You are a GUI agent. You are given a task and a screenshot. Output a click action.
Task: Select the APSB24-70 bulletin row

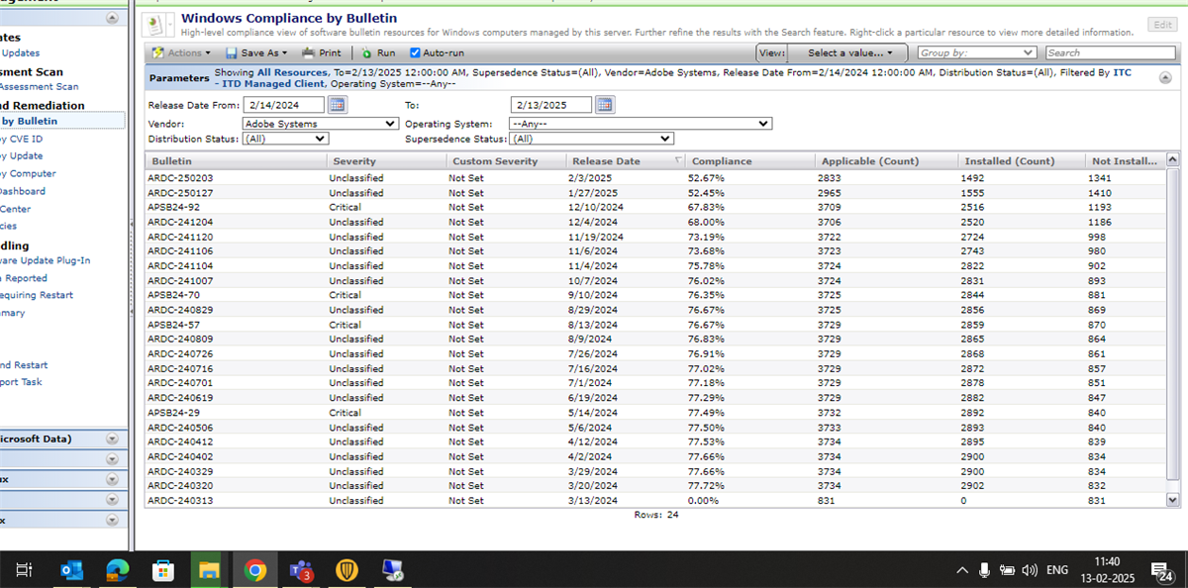point(655,295)
